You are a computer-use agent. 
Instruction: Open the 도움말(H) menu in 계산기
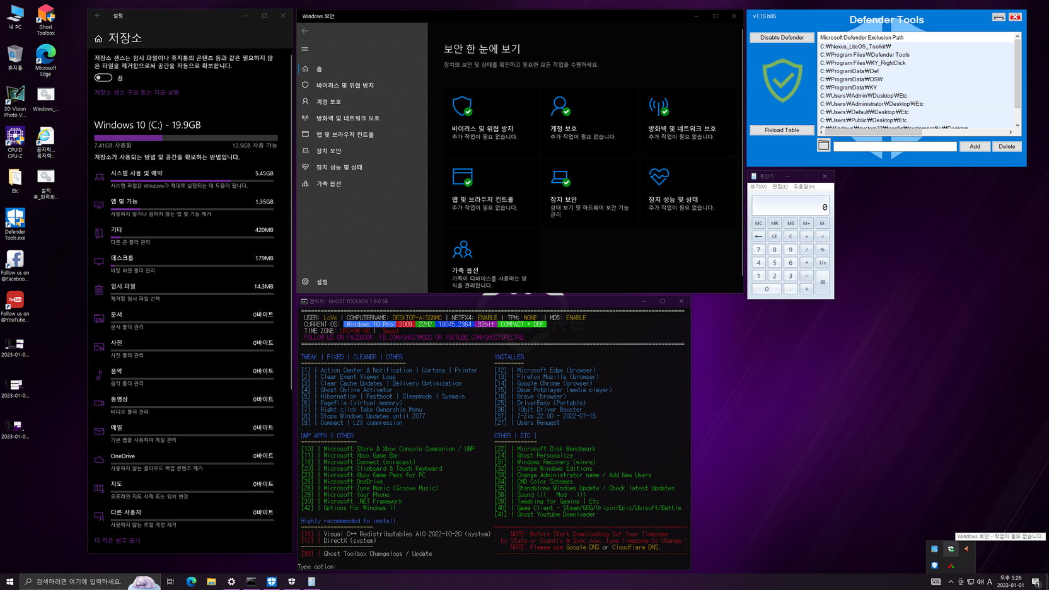coord(804,187)
